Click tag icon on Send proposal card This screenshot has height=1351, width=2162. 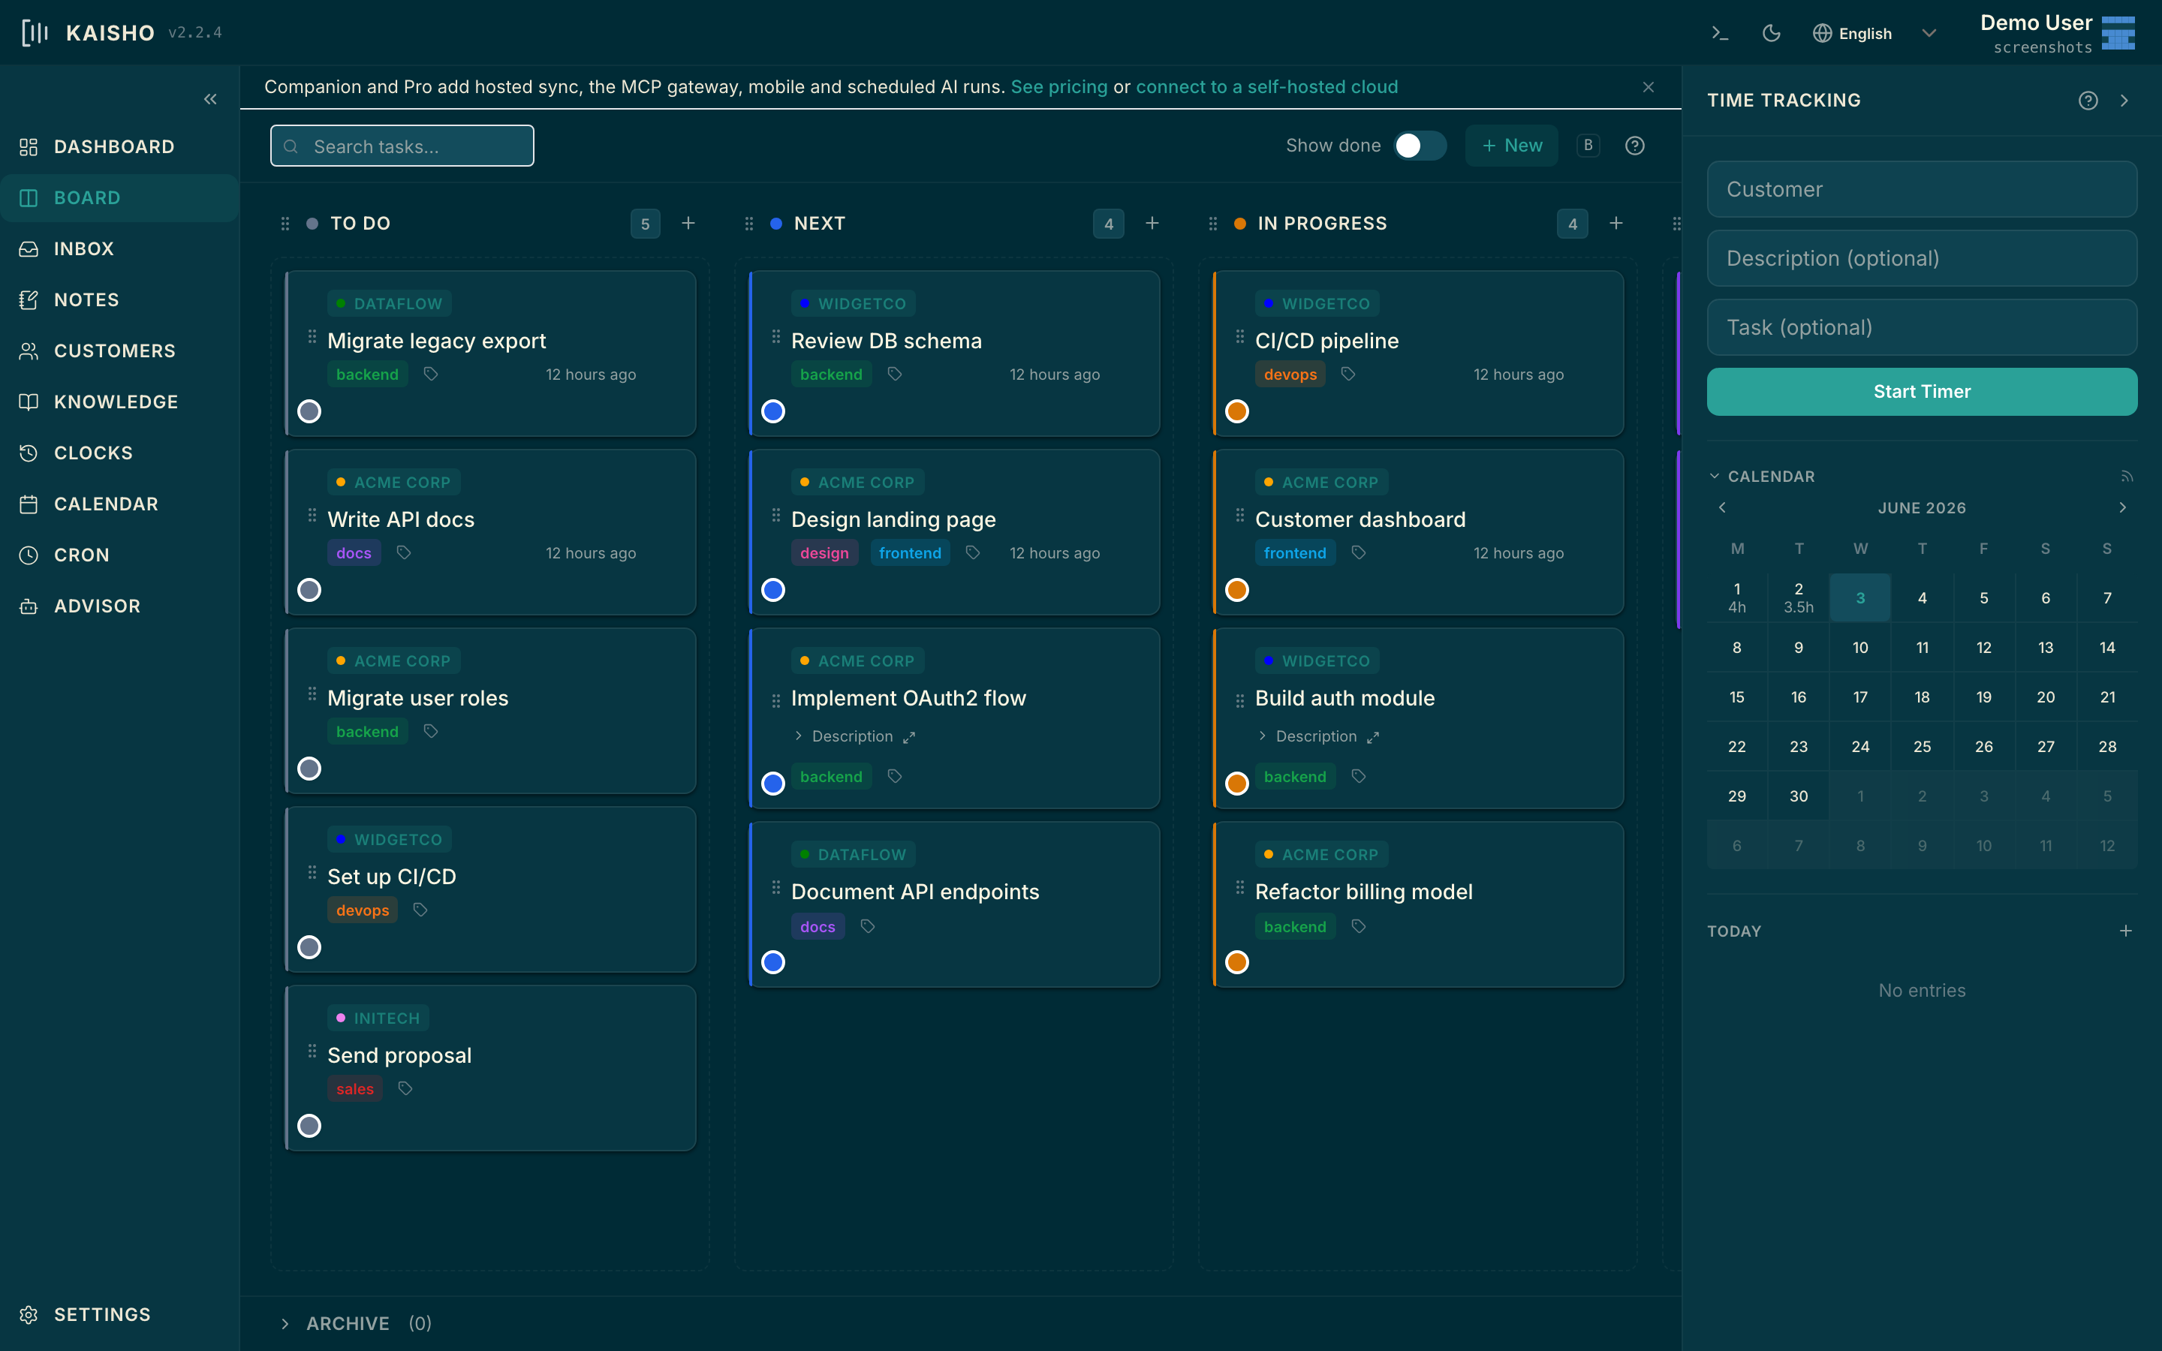(x=405, y=1088)
